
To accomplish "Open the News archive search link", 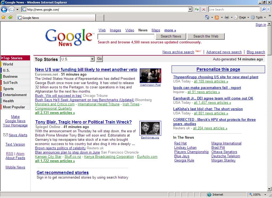I will (178, 52).
